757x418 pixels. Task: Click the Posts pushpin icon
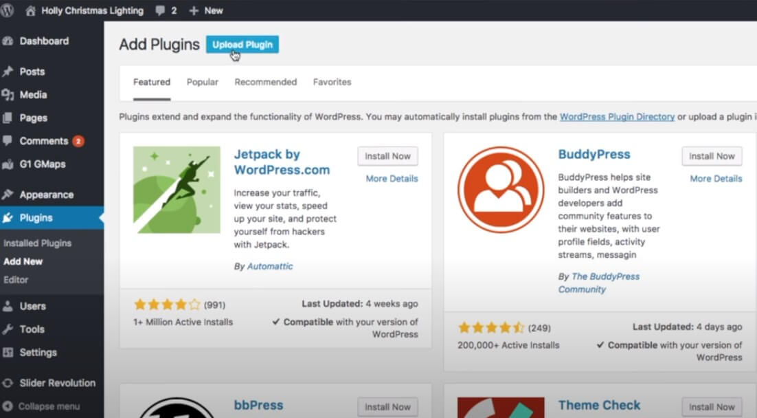coord(8,71)
